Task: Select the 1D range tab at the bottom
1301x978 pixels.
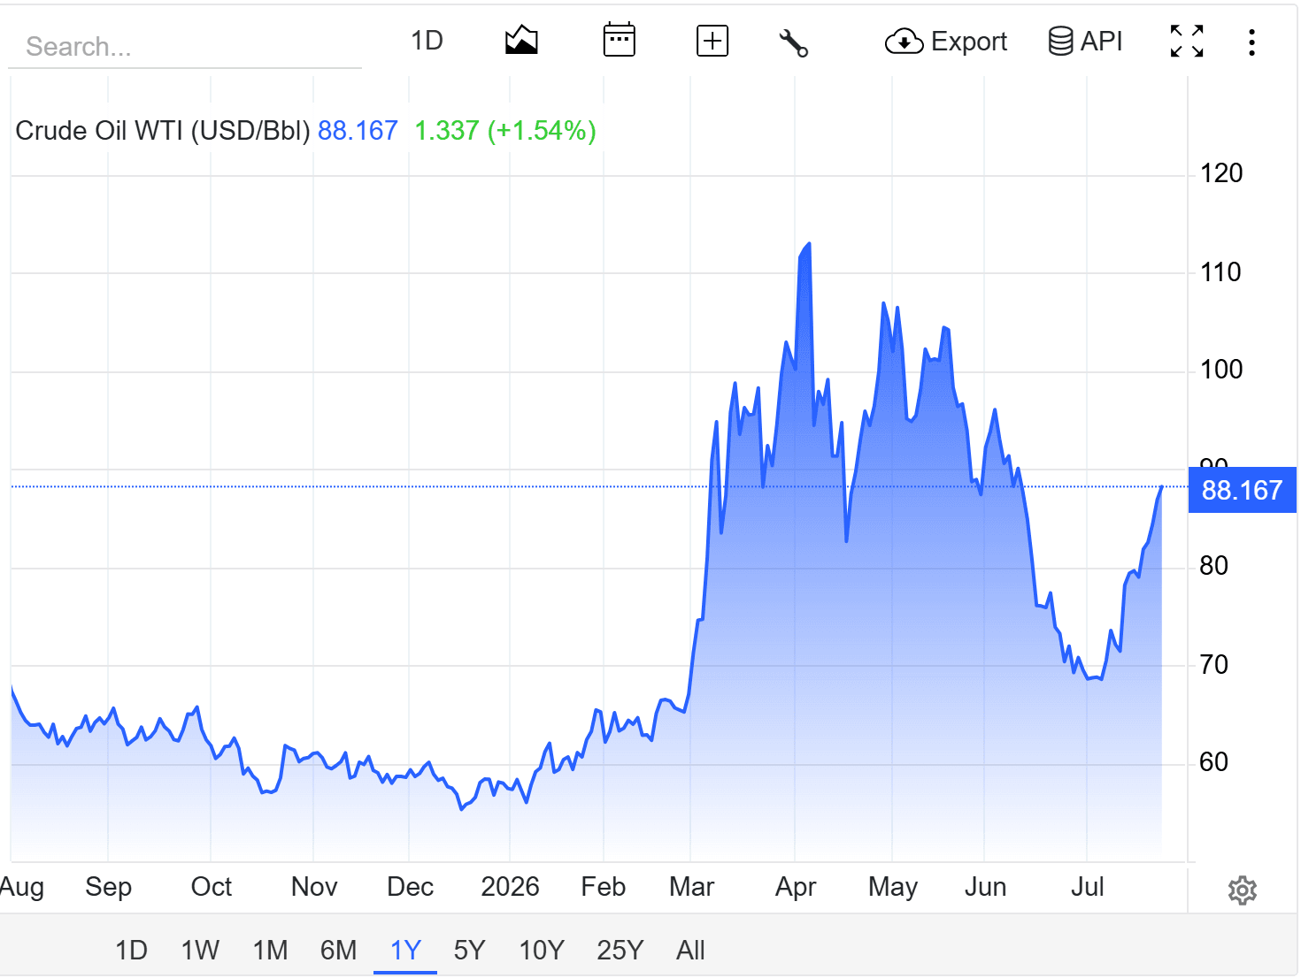Action: (x=131, y=950)
